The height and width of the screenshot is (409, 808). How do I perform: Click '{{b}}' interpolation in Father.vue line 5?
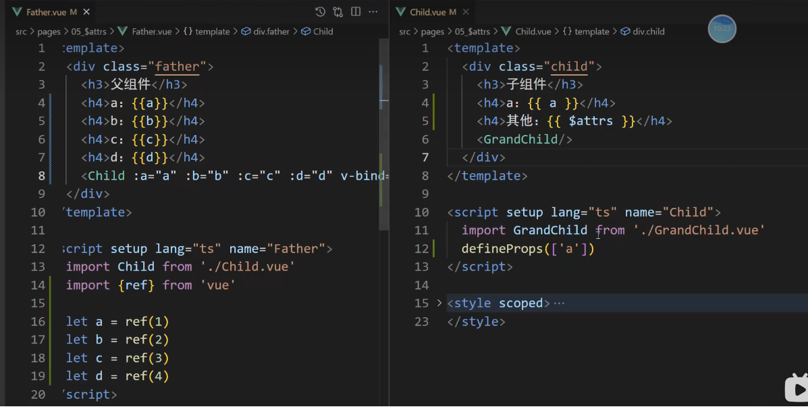[150, 121]
